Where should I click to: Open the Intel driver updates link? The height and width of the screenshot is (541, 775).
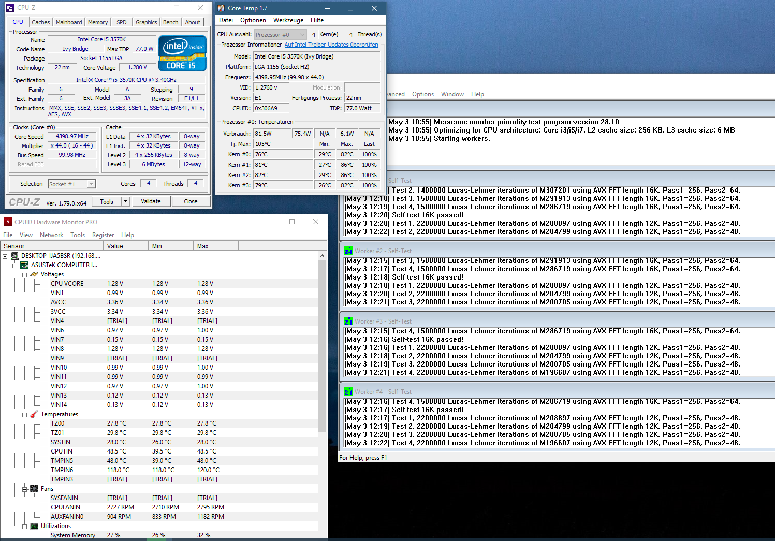331,45
